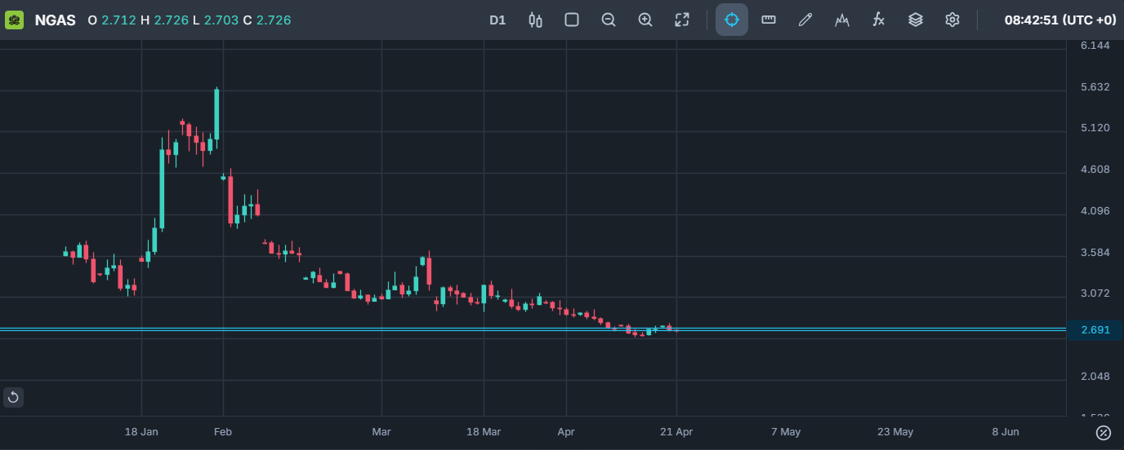Click the 3.584 price axis label

tap(1095, 252)
